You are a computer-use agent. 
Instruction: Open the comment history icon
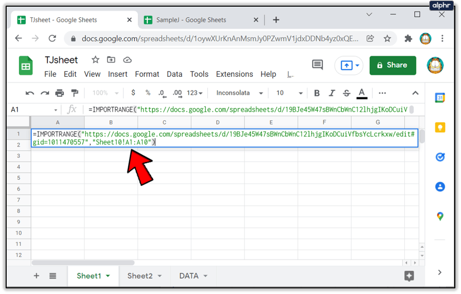point(317,65)
